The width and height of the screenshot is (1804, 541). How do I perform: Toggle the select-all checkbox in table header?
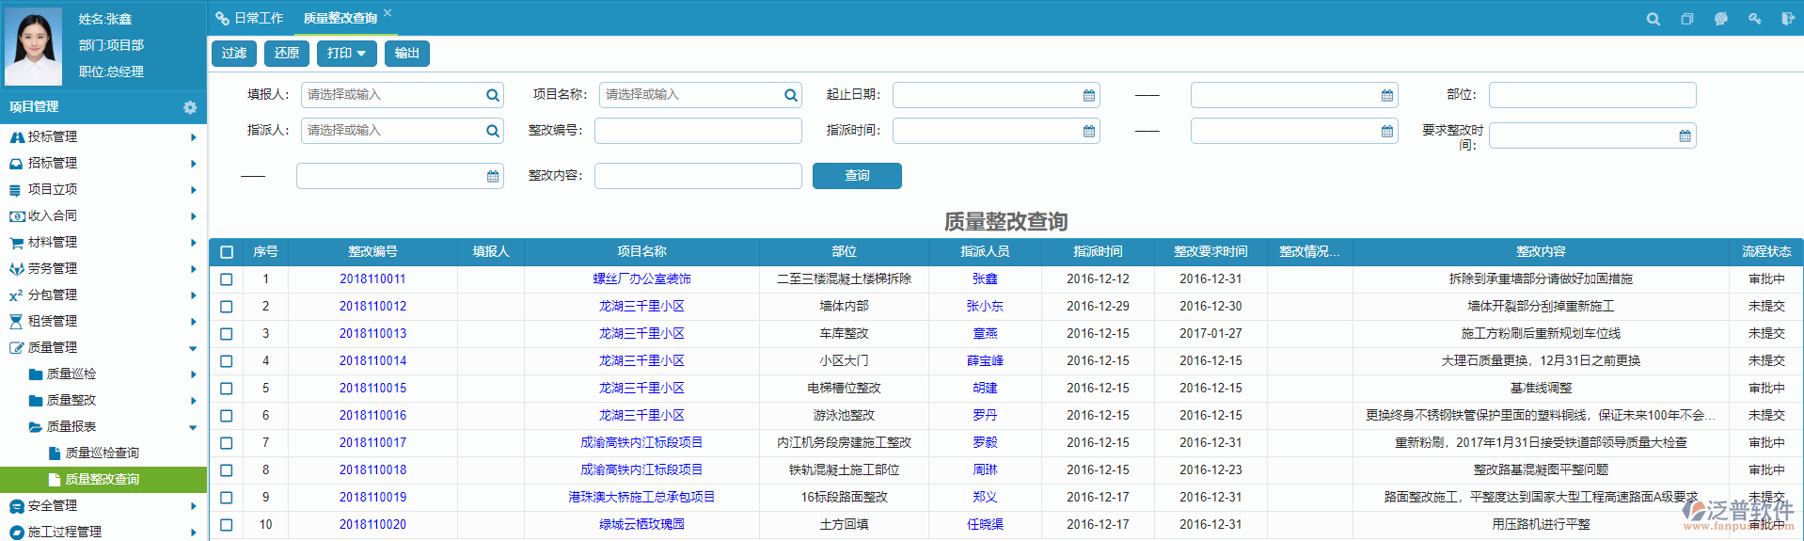227,252
